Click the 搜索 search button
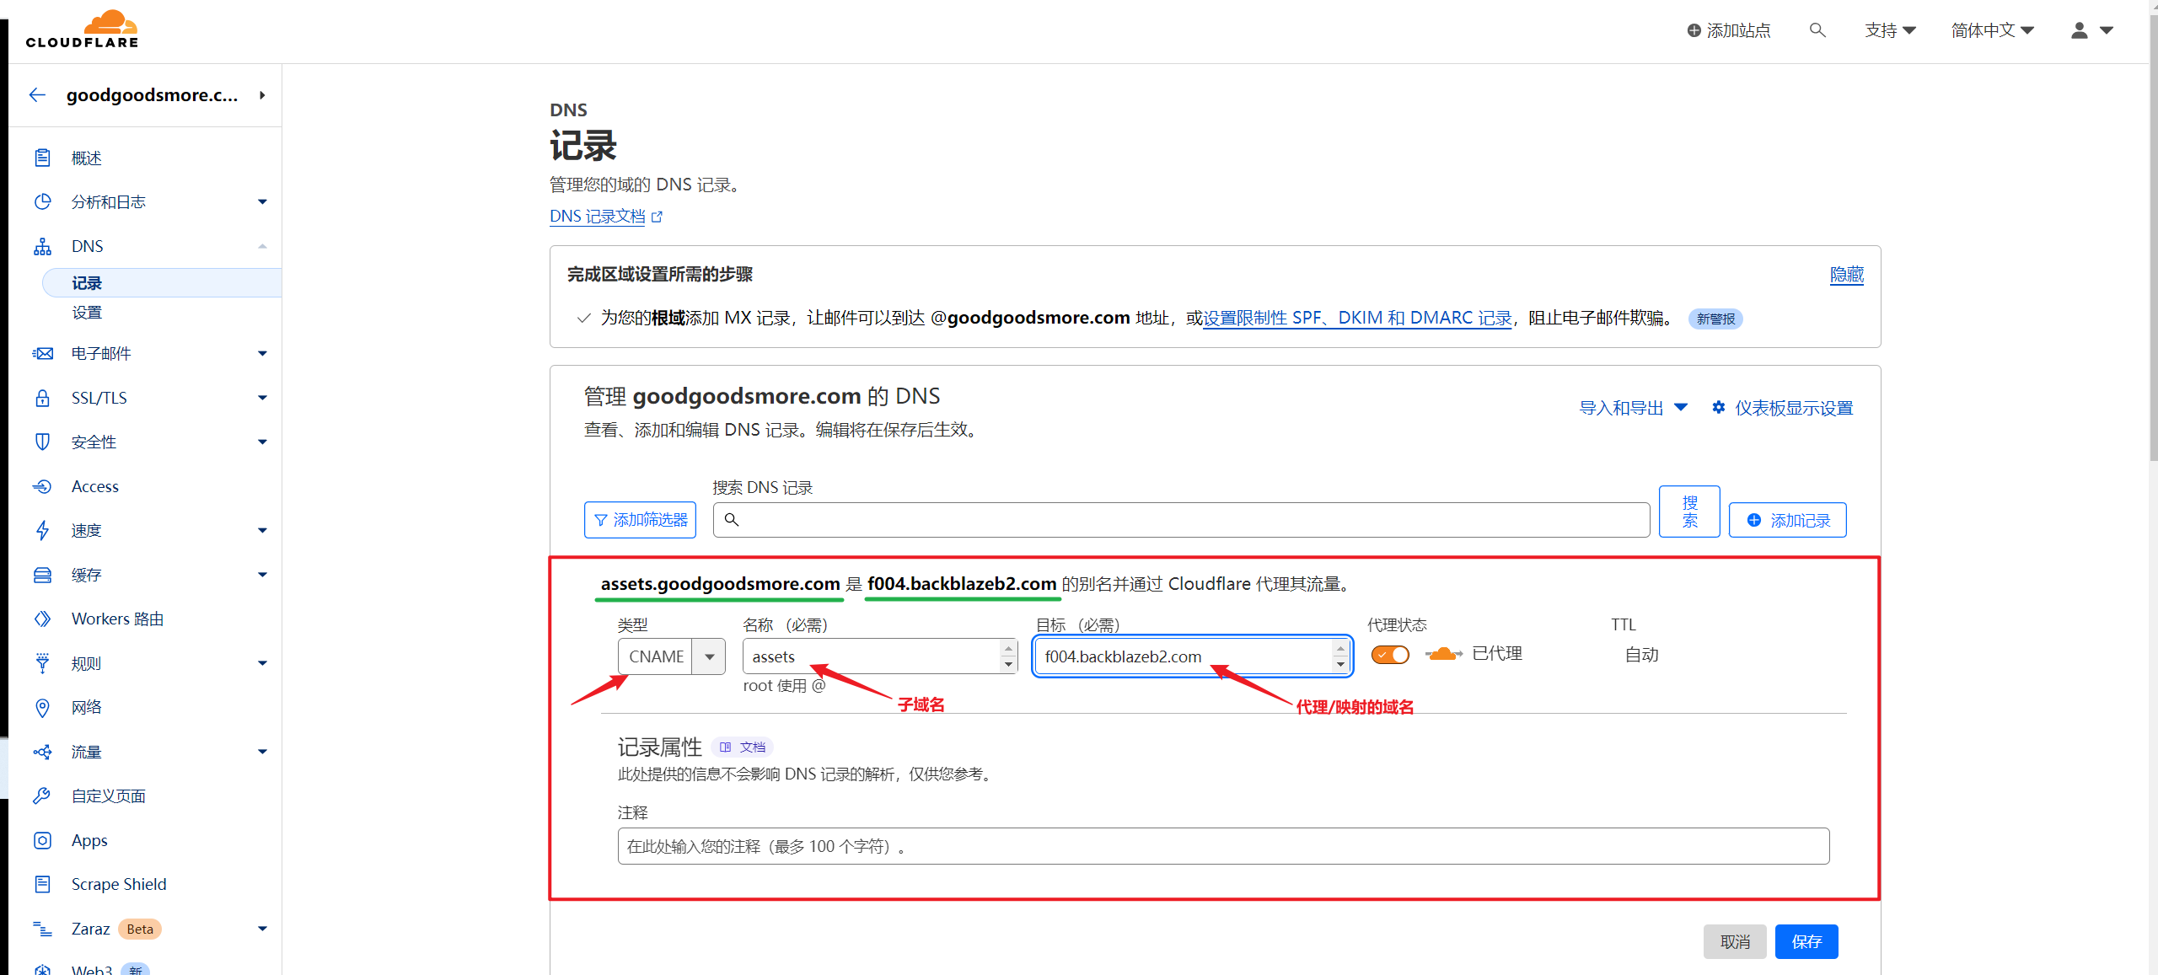 pyautogui.click(x=1689, y=512)
